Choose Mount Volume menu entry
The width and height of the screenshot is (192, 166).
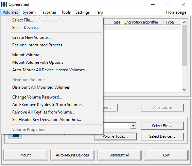[52, 55]
